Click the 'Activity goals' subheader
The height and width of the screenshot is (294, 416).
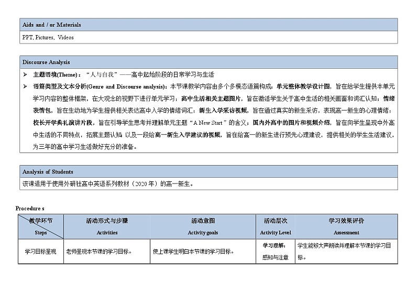(x=203, y=233)
